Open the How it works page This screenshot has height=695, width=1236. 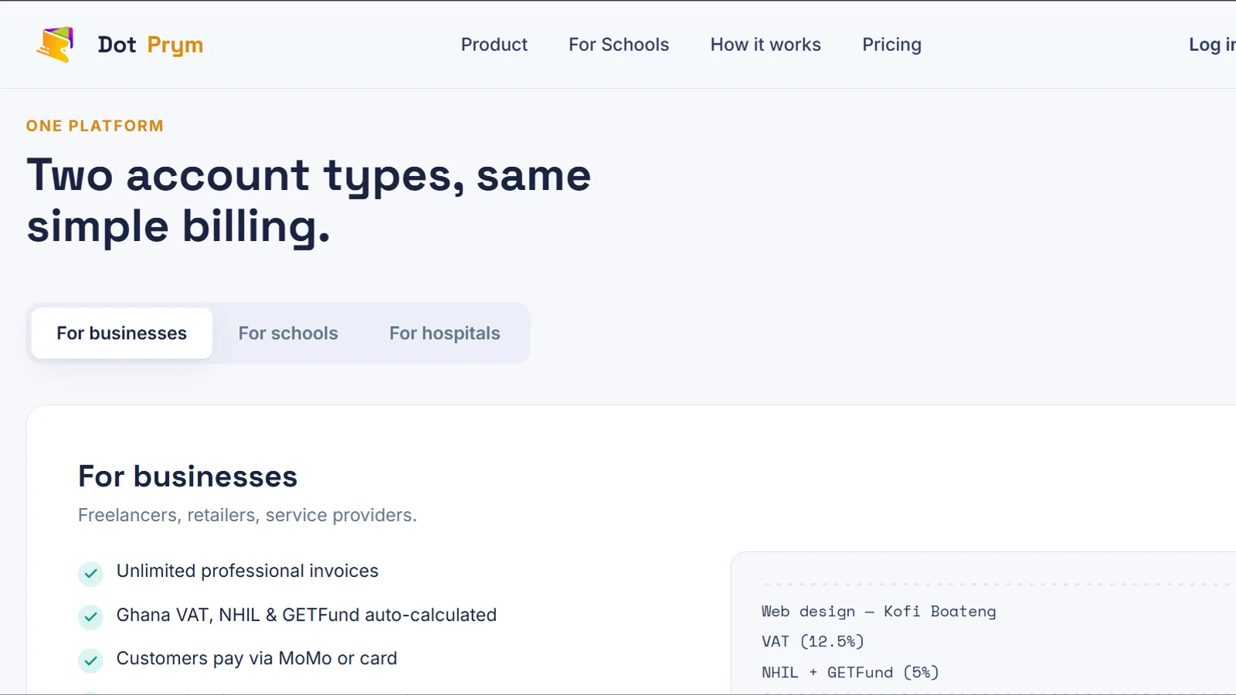[x=766, y=45]
